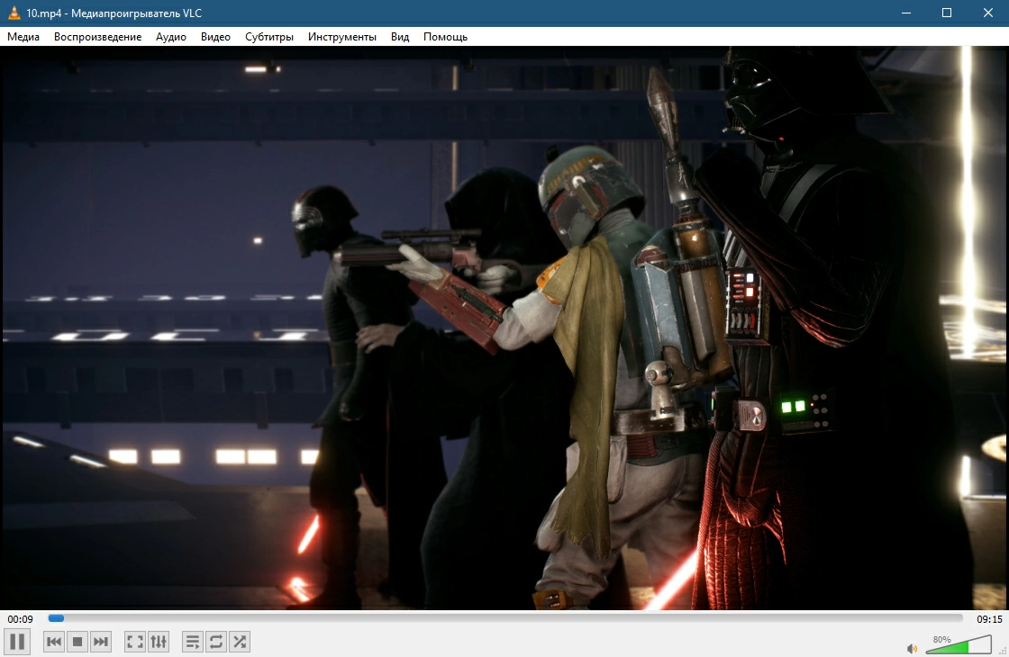Image resolution: width=1009 pixels, height=657 pixels.
Task: Open the Аудио menu
Action: pos(171,37)
